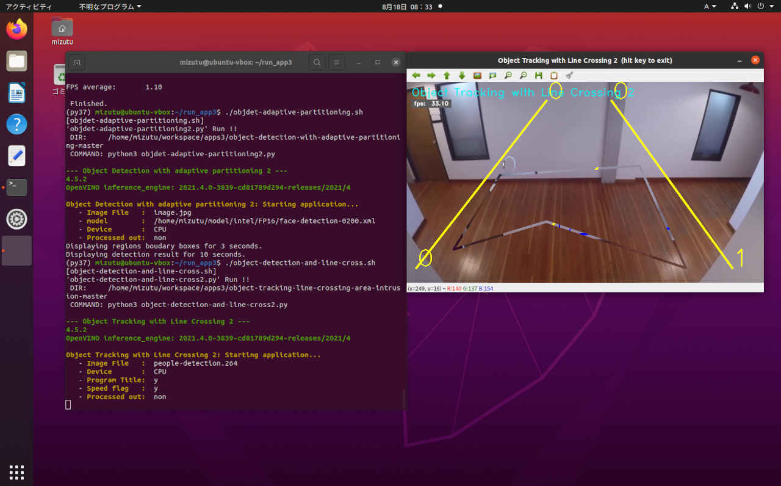
Task: Expand the 不明なプログラム app menu
Action: coord(110,6)
